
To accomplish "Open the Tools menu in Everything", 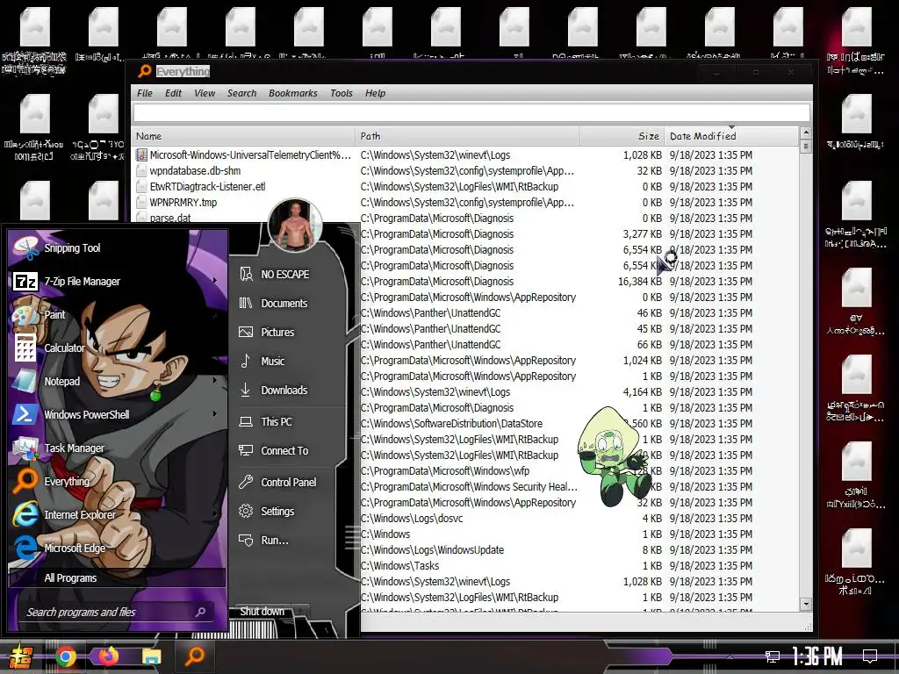I will (342, 93).
